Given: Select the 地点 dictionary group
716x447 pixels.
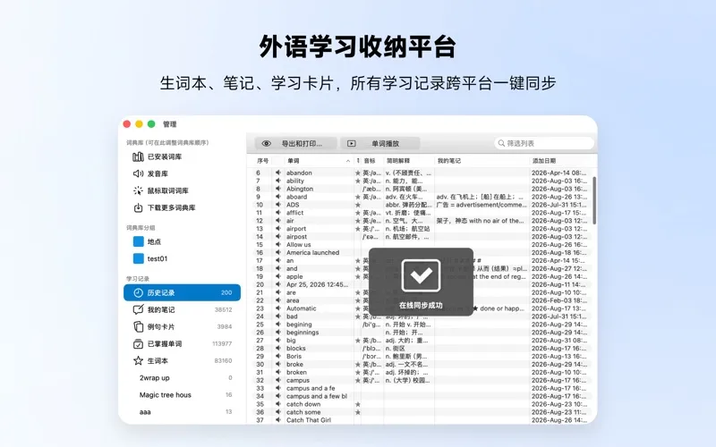Looking at the screenshot, I should [x=147, y=241].
